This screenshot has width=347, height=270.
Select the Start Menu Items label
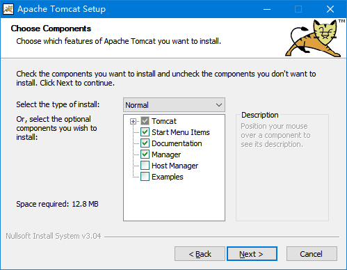(181, 132)
